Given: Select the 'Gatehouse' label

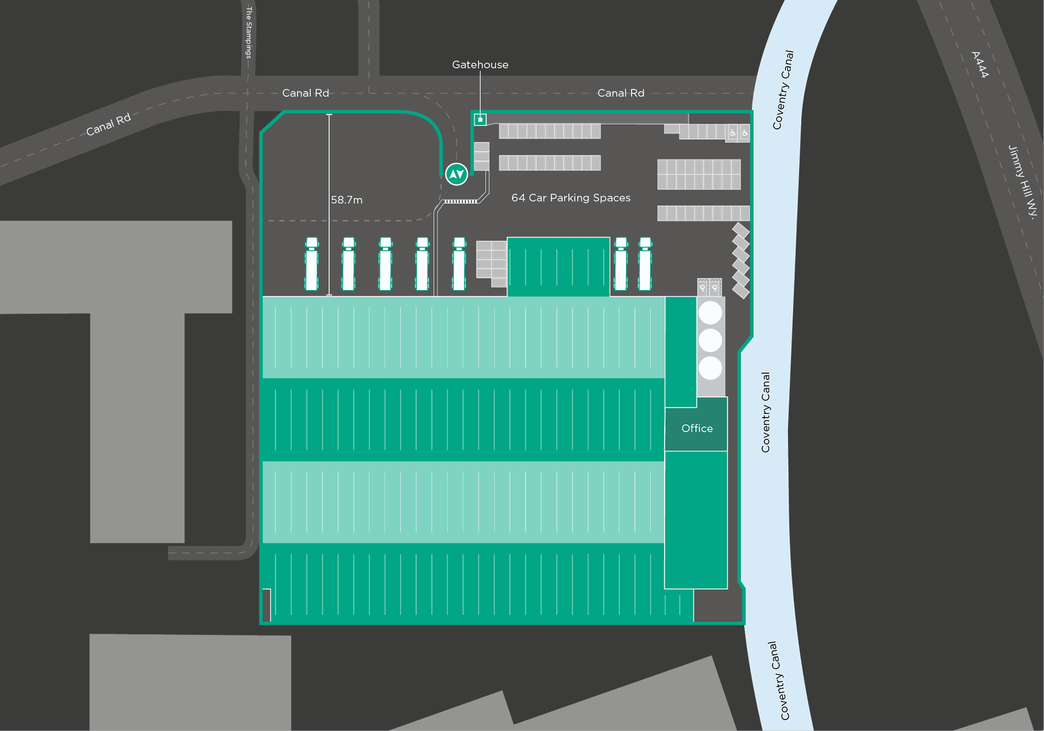Looking at the screenshot, I should coord(480,65).
